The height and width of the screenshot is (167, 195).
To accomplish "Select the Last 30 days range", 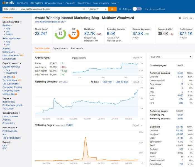I will pos(122,82).
